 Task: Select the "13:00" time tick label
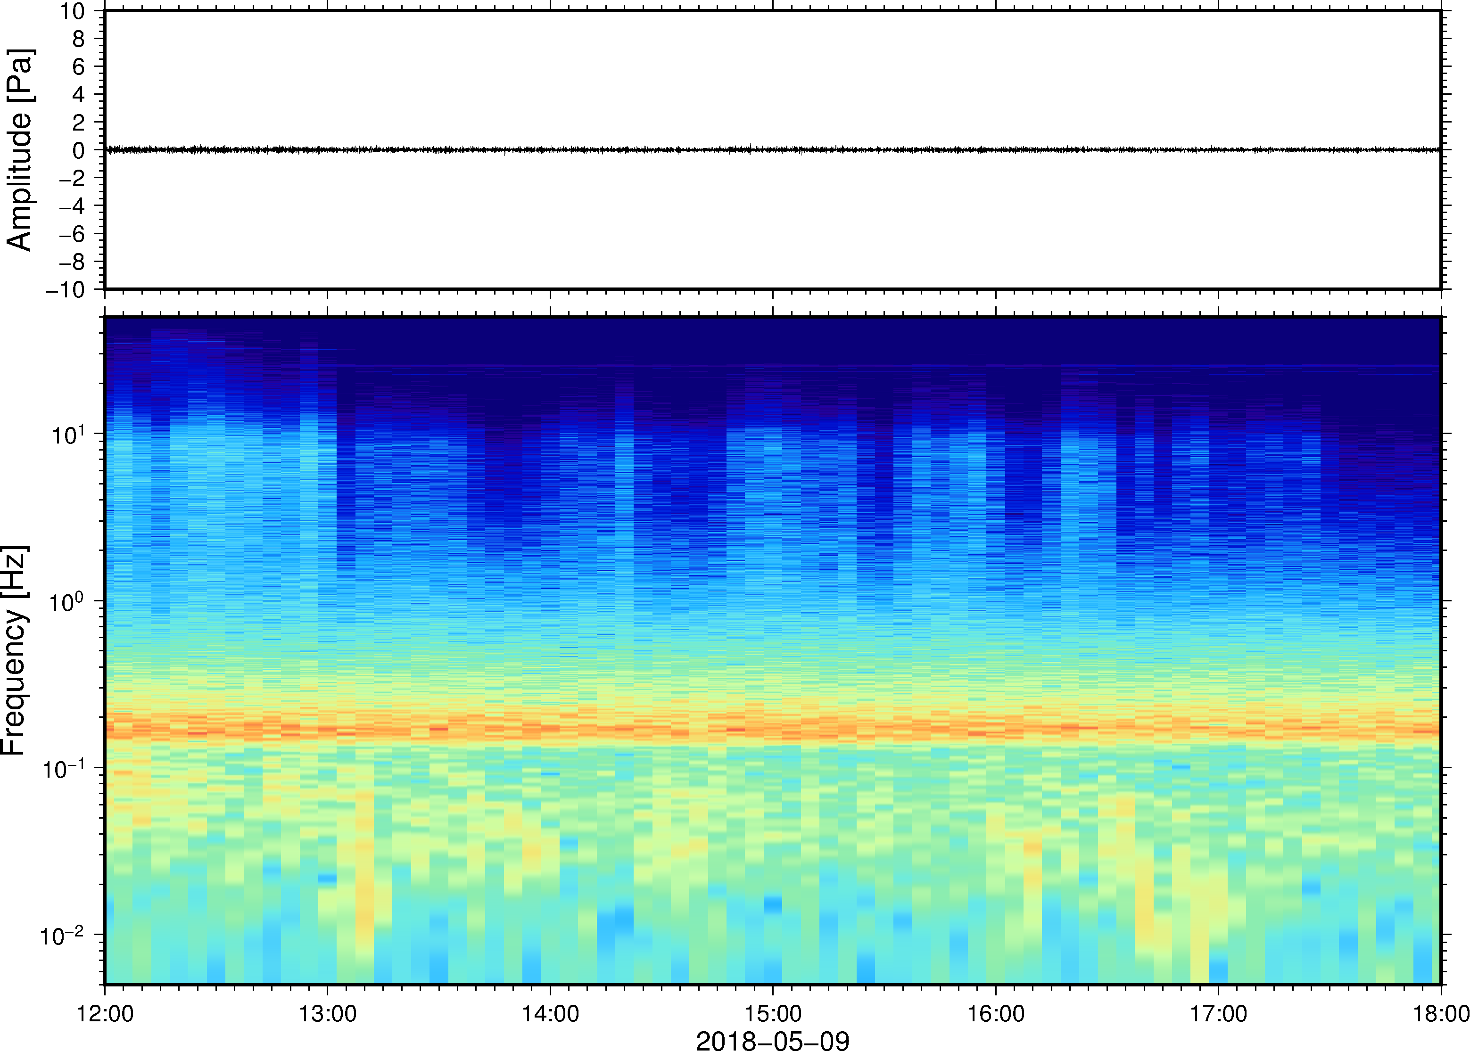tap(328, 1013)
